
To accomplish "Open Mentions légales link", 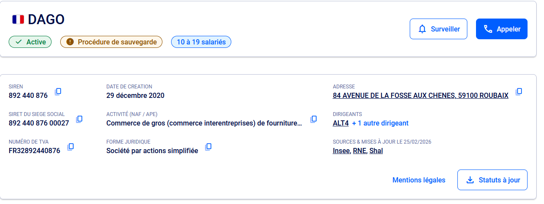I will [x=419, y=180].
